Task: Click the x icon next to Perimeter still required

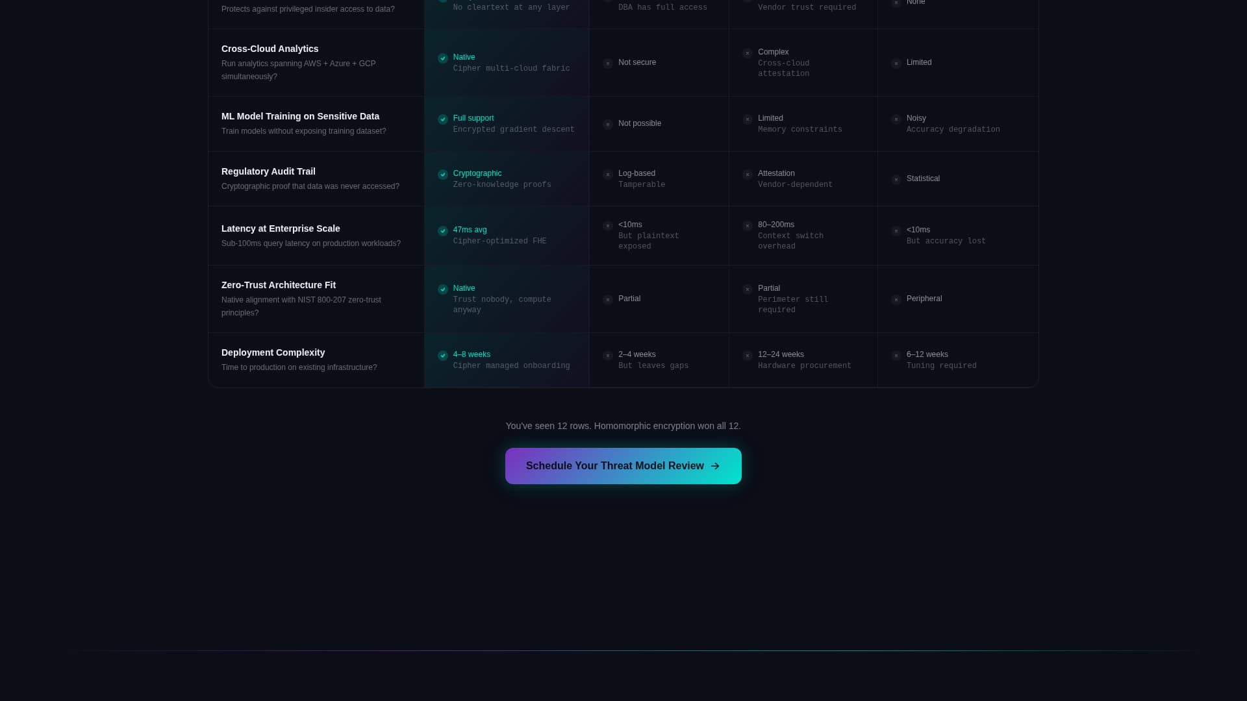Action: (748, 289)
